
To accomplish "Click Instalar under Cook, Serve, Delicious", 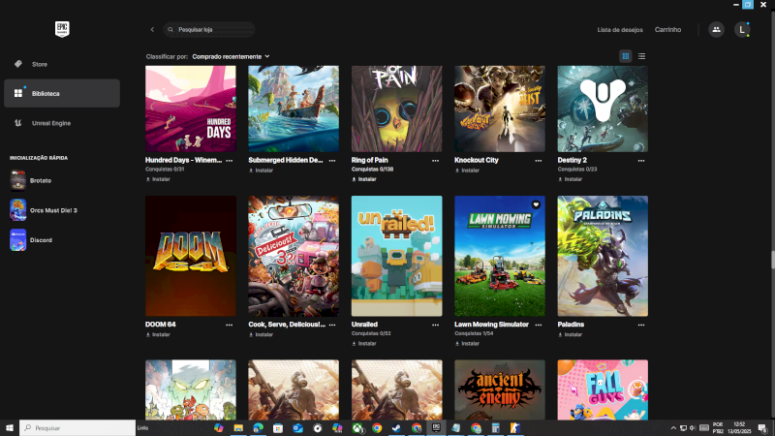I will click(x=261, y=334).
